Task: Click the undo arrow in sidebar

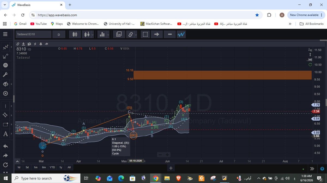Action: tap(5, 146)
